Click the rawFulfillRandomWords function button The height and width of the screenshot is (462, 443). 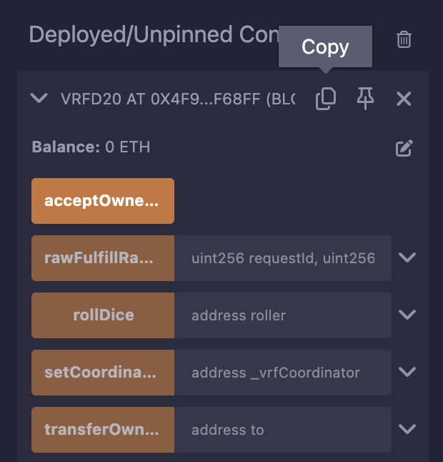tap(103, 258)
